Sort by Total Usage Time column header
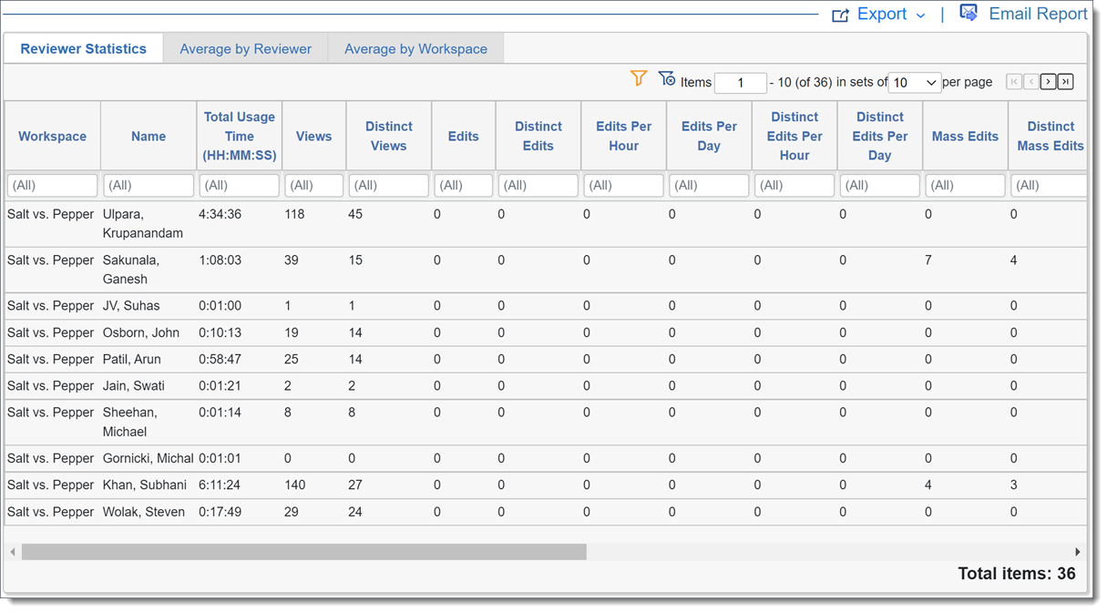Screen dimensions: 1107x612 [x=240, y=137]
